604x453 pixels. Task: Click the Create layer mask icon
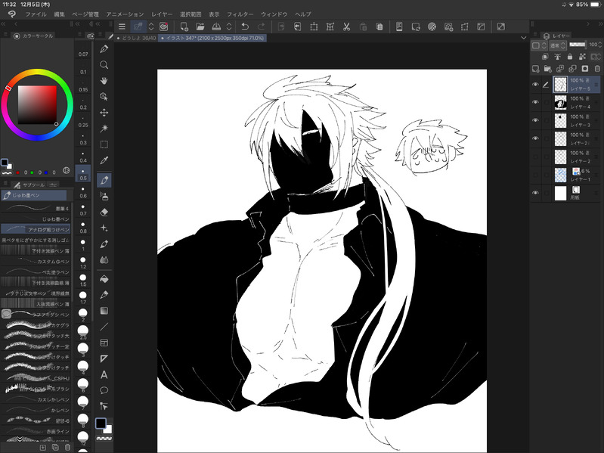click(585, 69)
